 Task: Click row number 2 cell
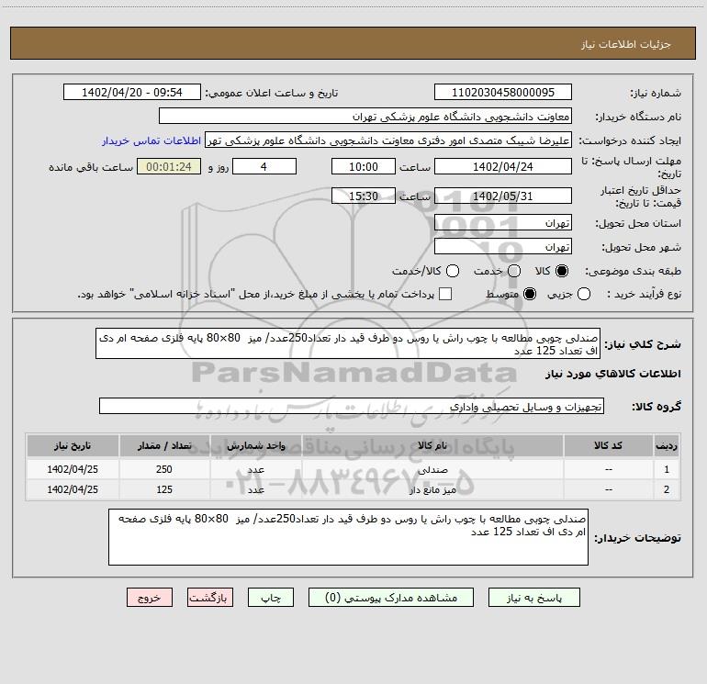tap(667, 489)
